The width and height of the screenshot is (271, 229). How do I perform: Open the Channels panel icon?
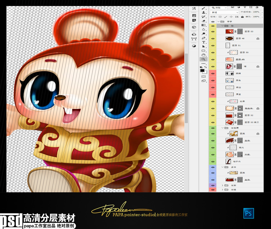(x=194, y=34)
